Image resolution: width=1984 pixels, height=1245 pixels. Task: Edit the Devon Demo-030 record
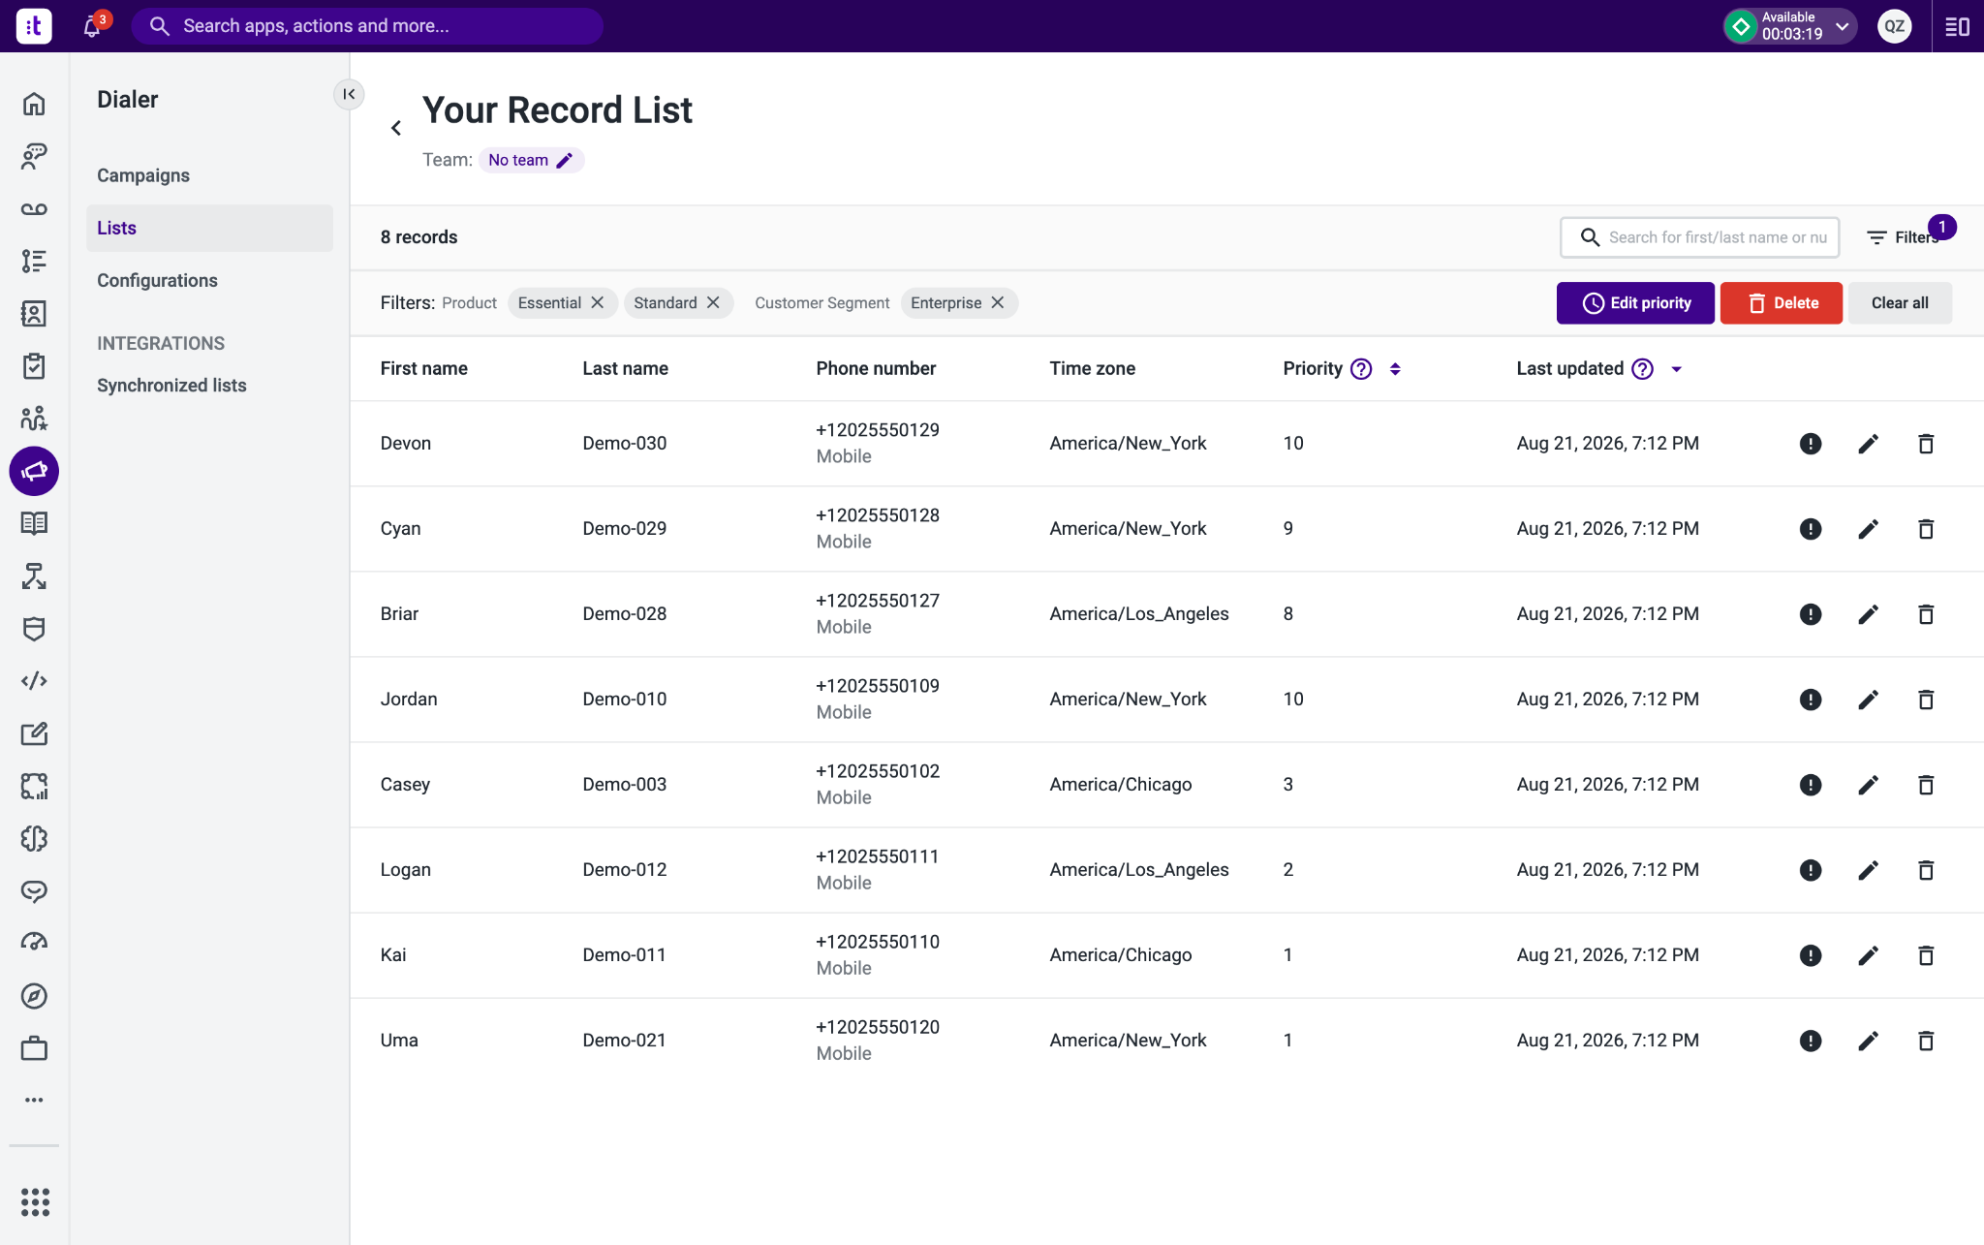pos(1868,444)
